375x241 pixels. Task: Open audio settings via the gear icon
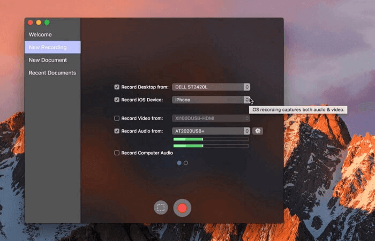[258, 131]
